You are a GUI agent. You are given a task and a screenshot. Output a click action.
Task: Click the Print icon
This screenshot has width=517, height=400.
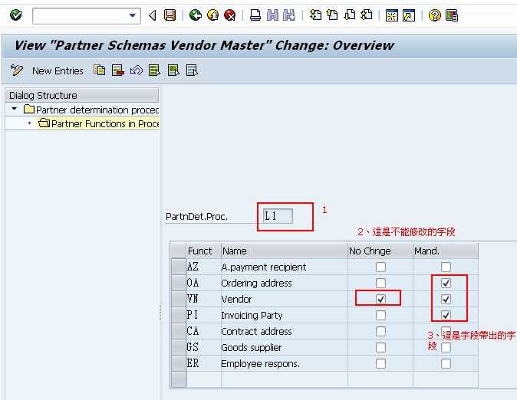pos(255,15)
